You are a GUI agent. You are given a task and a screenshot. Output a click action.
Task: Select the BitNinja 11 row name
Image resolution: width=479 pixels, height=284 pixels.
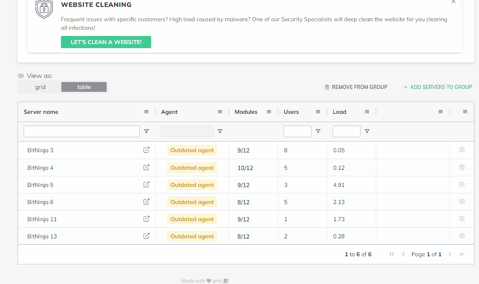tap(42, 219)
